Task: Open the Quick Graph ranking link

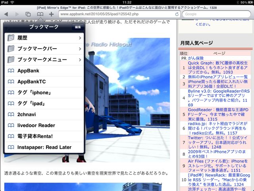Action: (x=218, y=68)
